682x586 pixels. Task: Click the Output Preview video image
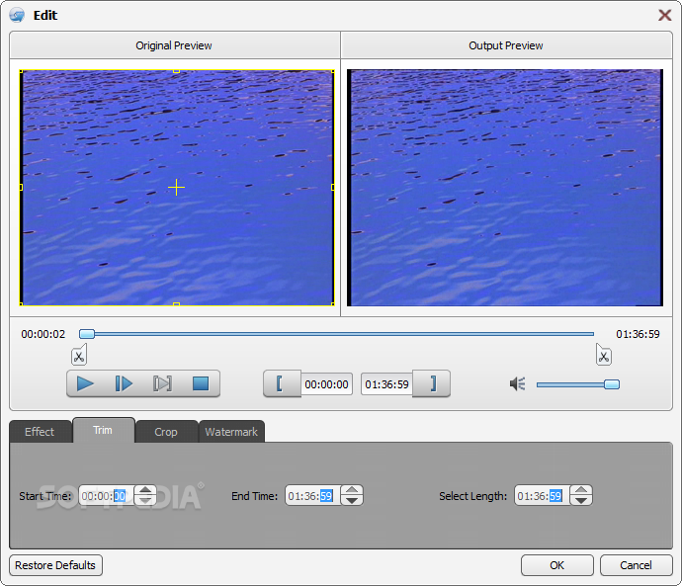point(505,188)
